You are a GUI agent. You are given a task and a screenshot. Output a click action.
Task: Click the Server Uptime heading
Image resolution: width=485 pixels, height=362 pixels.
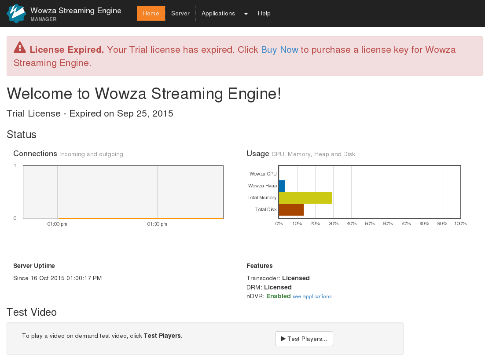[x=34, y=266]
